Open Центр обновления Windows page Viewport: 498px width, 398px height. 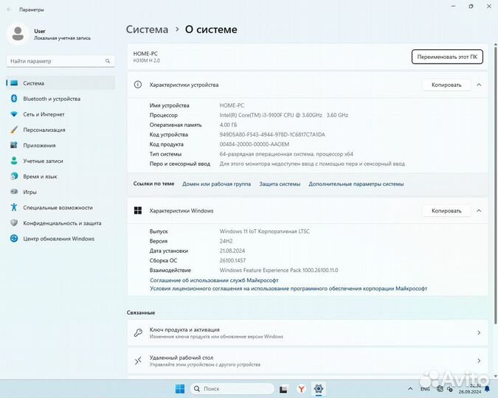(x=60, y=239)
